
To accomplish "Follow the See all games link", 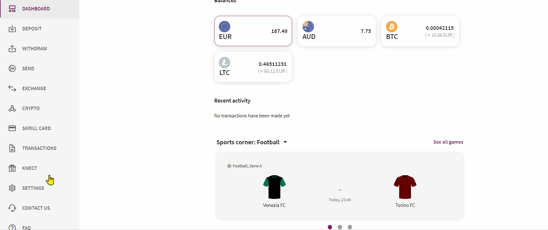I will click(448, 142).
